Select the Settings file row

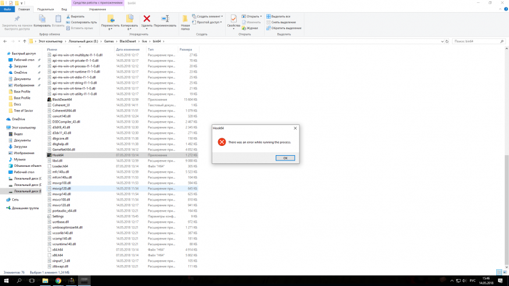[122, 216]
